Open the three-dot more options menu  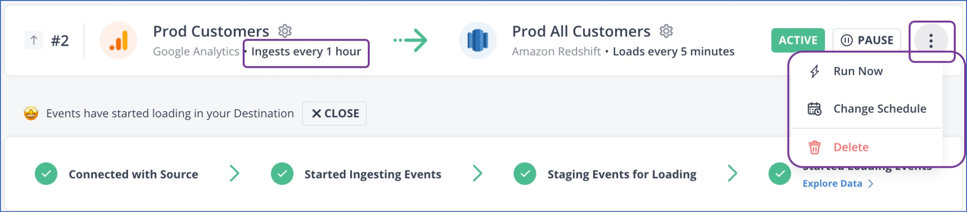[x=931, y=41]
